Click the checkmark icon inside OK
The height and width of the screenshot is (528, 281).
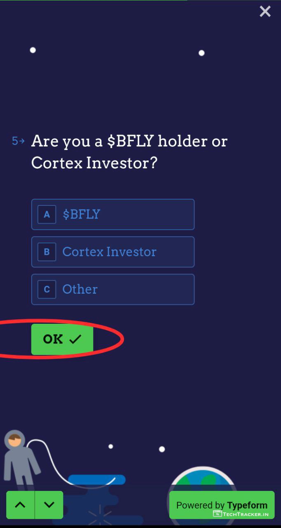[75, 339]
